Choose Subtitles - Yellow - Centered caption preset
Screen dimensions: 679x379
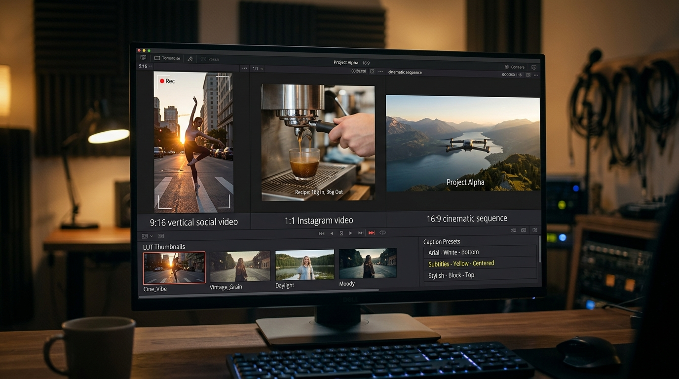480,264
